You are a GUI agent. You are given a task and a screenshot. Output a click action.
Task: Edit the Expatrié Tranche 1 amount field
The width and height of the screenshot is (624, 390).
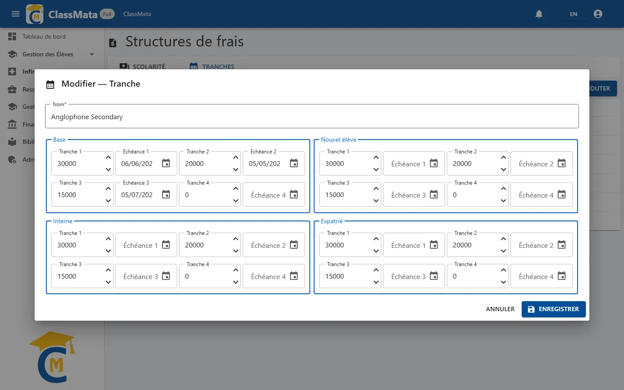pos(350,245)
